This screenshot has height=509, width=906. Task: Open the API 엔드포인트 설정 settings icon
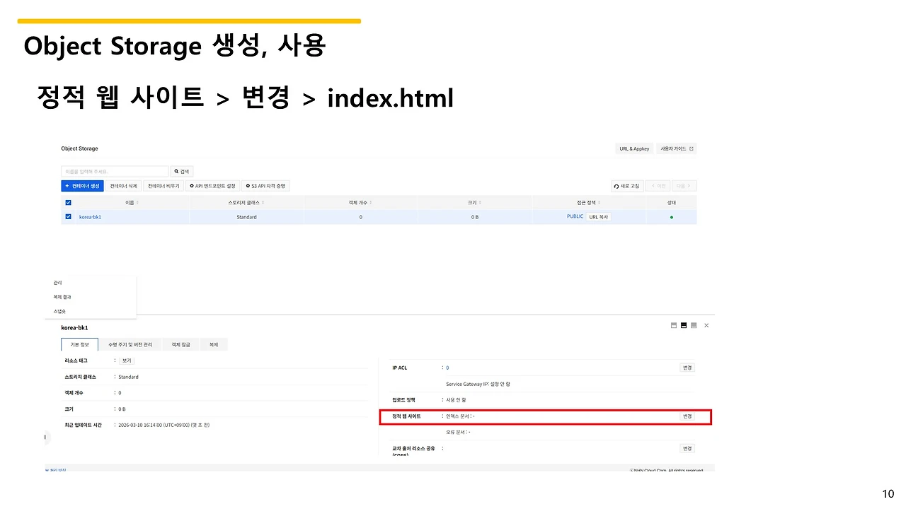coord(193,185)
